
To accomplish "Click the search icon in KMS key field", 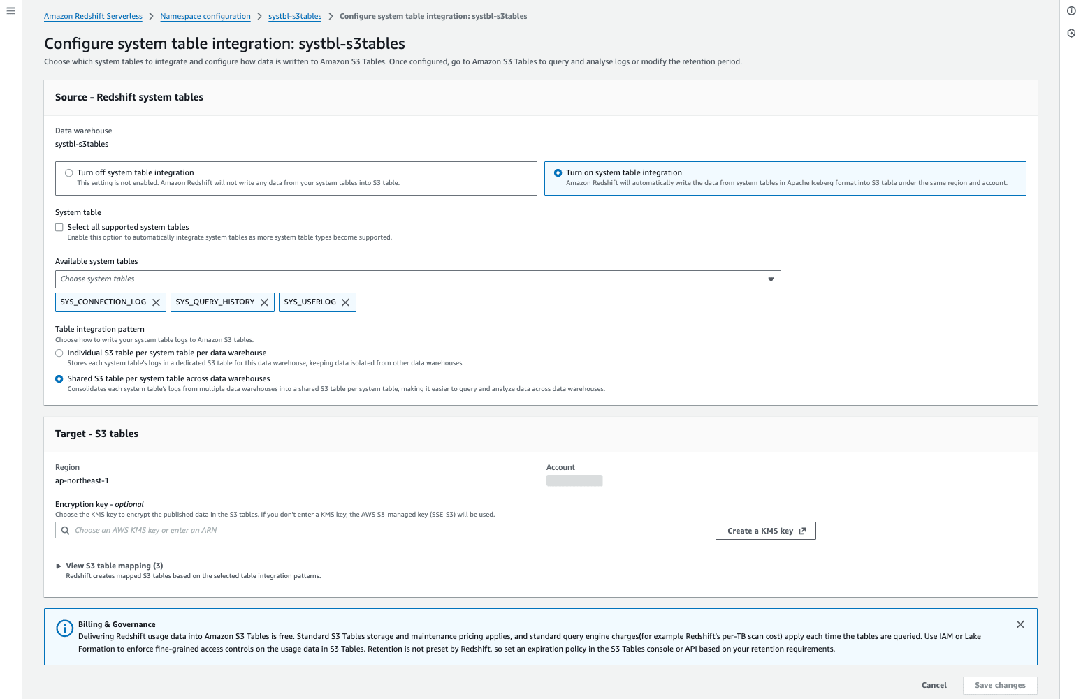I will [x=66, y=531].
